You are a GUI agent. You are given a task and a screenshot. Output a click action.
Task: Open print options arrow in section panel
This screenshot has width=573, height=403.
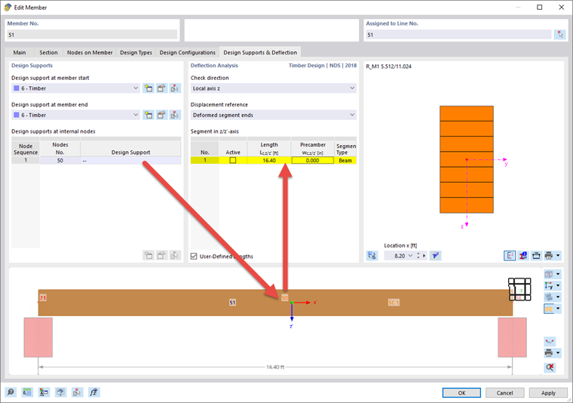558,256
